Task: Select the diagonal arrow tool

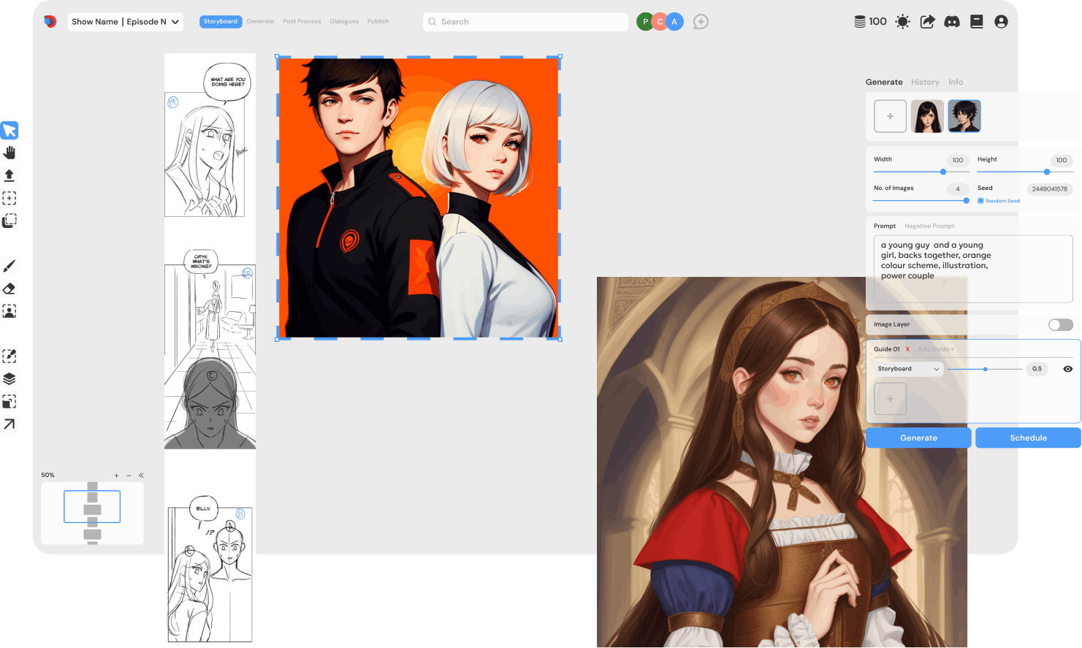Action: (x=9, y=424)
